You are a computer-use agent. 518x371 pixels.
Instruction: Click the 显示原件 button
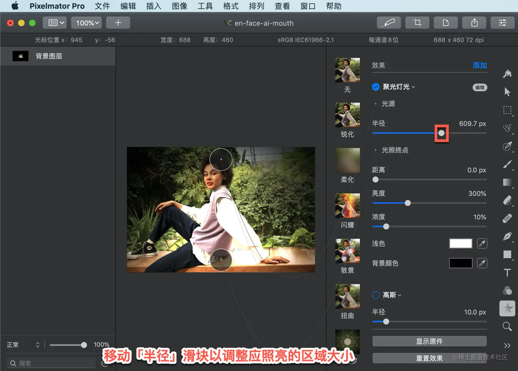pos(430,341)
